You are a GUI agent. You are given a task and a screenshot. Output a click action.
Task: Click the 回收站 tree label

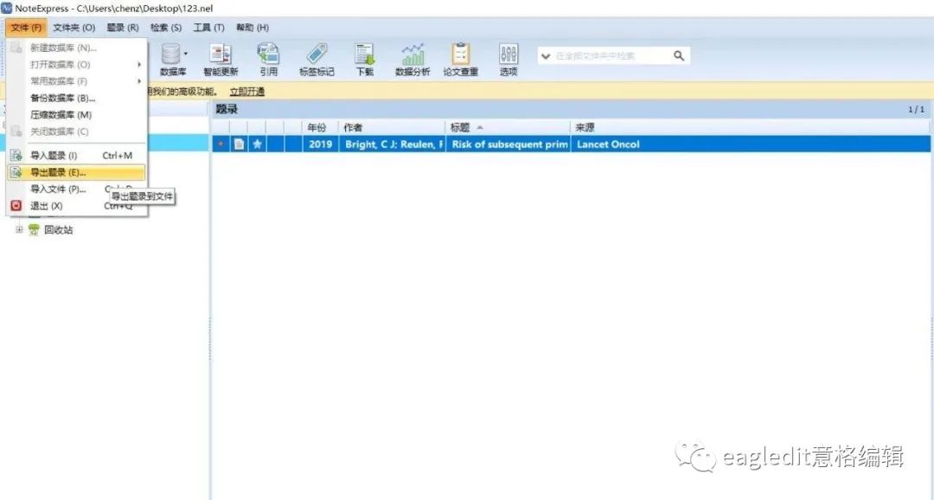coord(59,229)
